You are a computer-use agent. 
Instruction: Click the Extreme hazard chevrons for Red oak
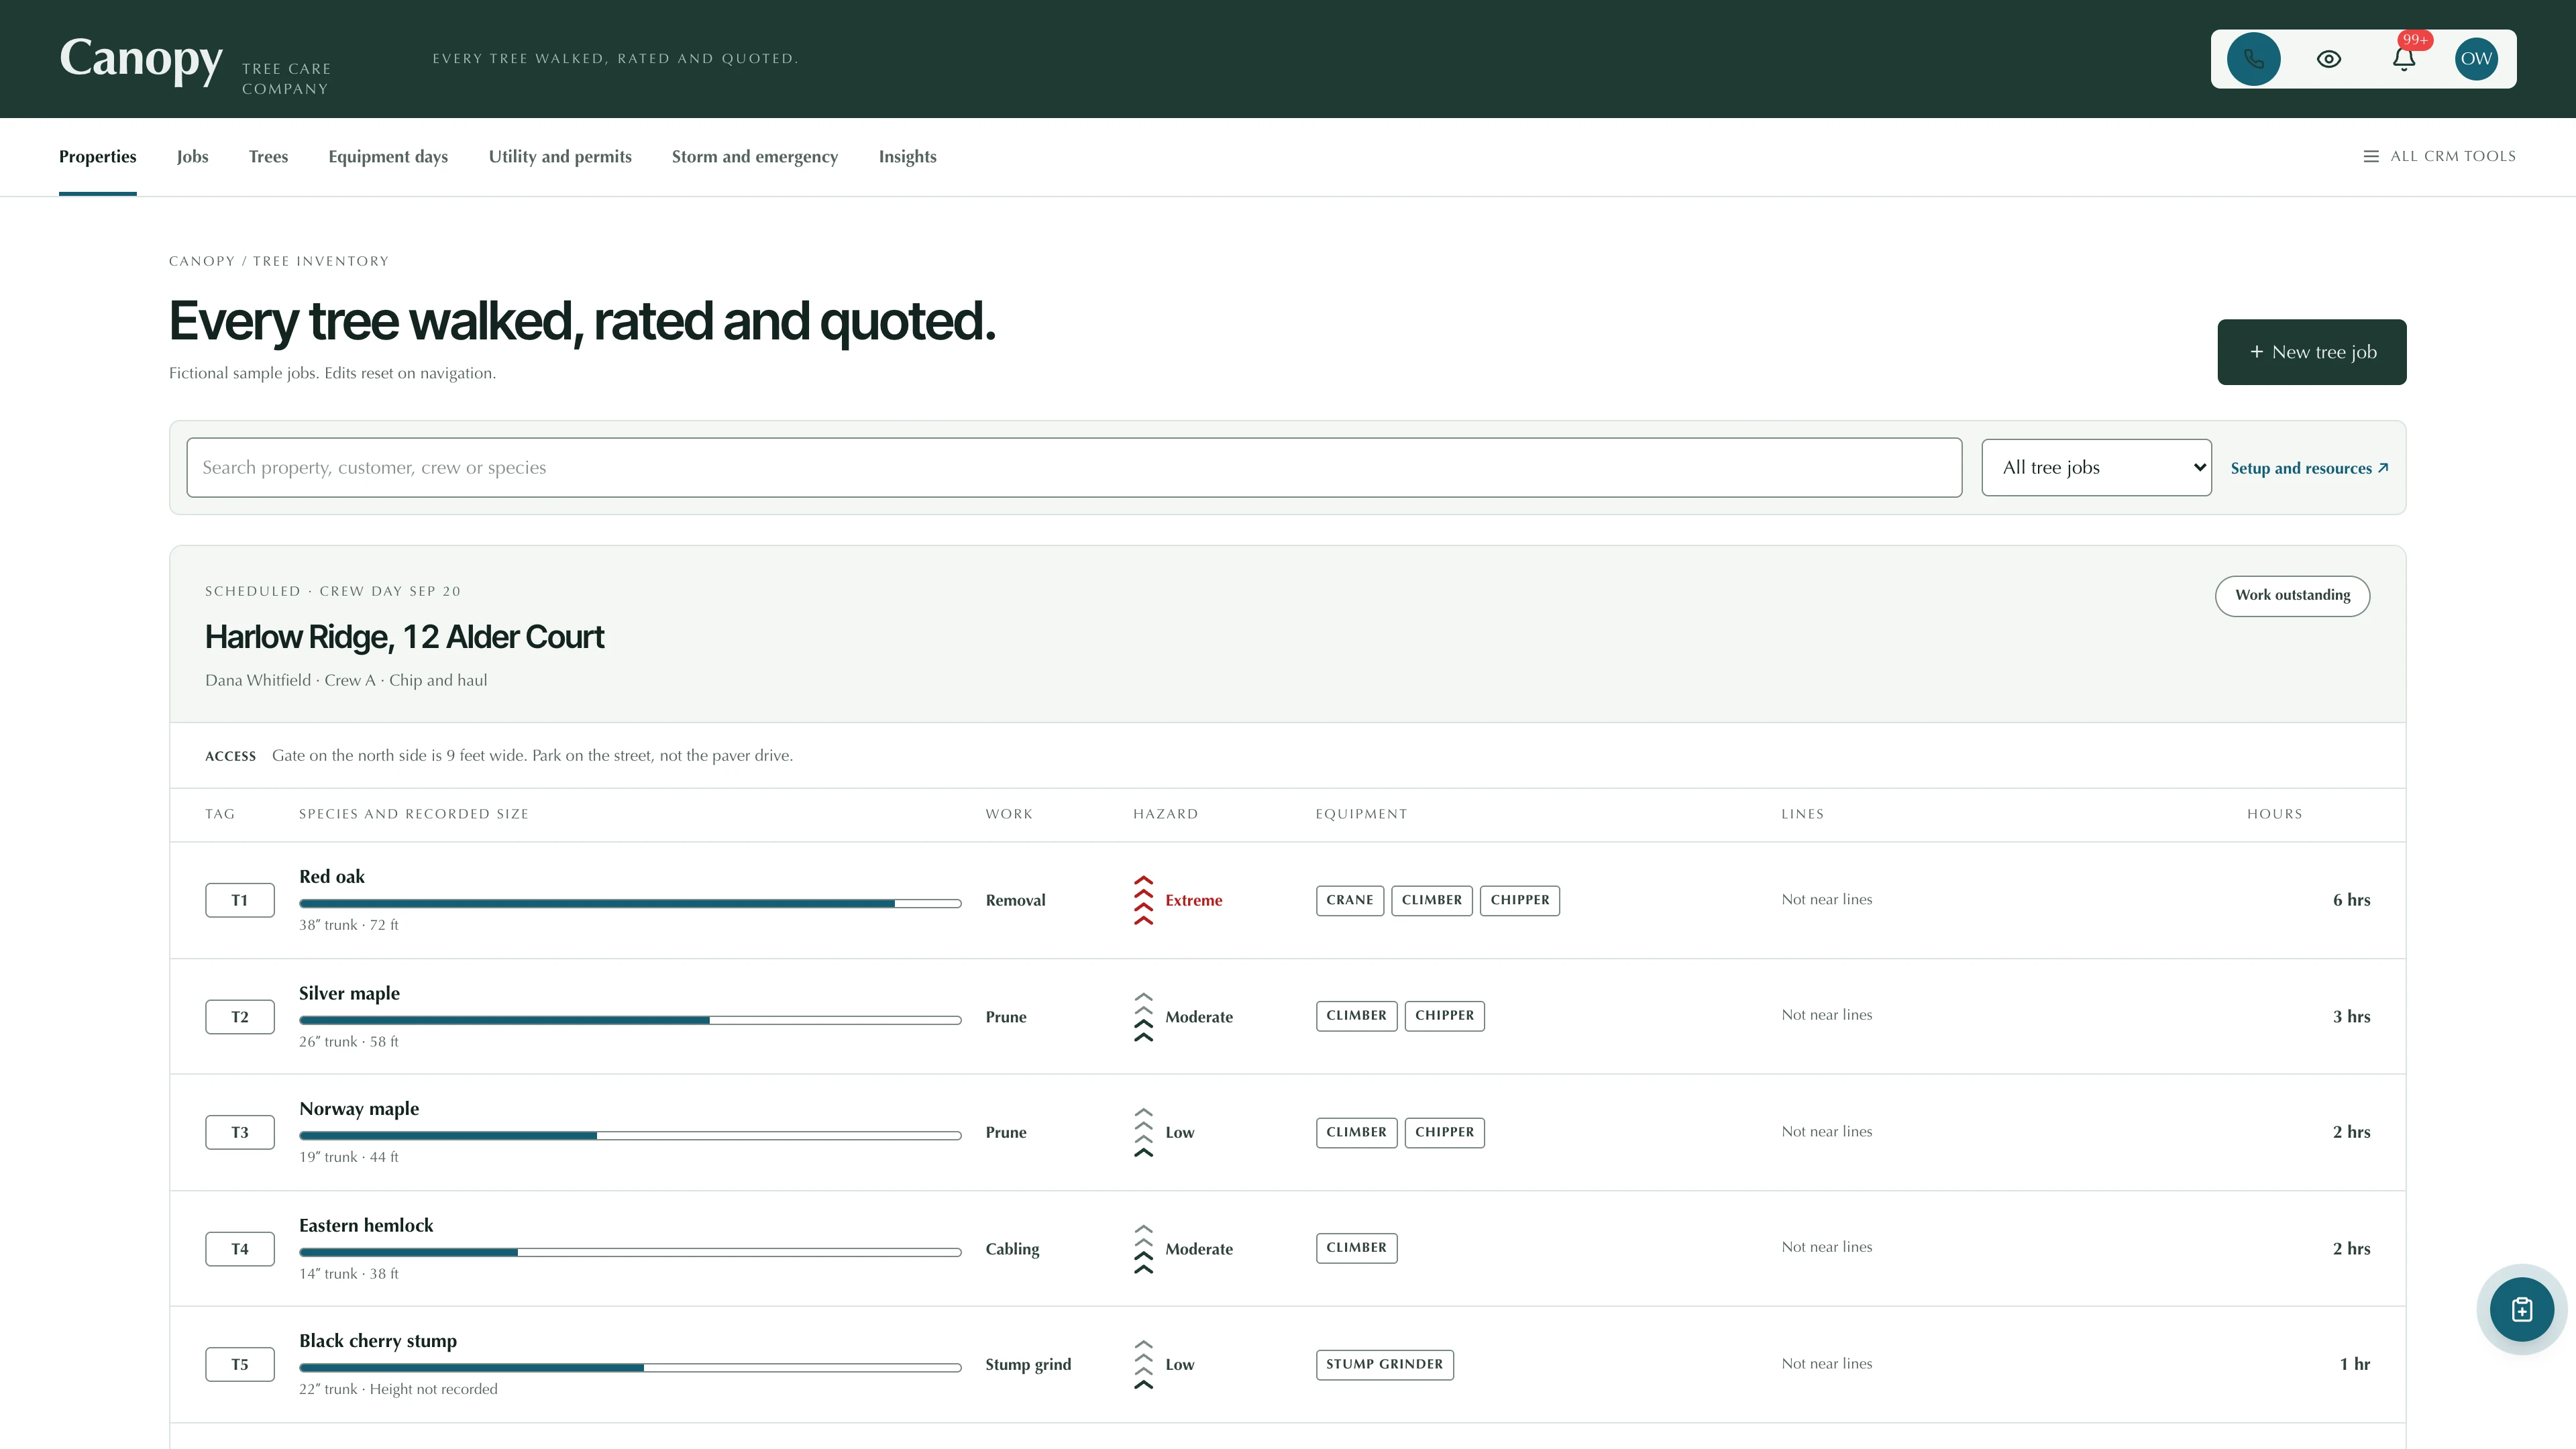pyautogui.click(x=1143, y=900)
